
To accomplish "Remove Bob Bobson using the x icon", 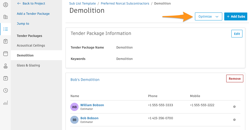I will coord(234,120).
